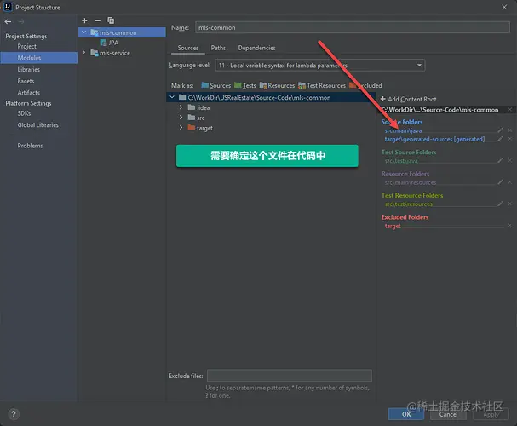Select the .idea folder in tree
The width and height of the screenshot is (517, 426).
coord(203,107)
